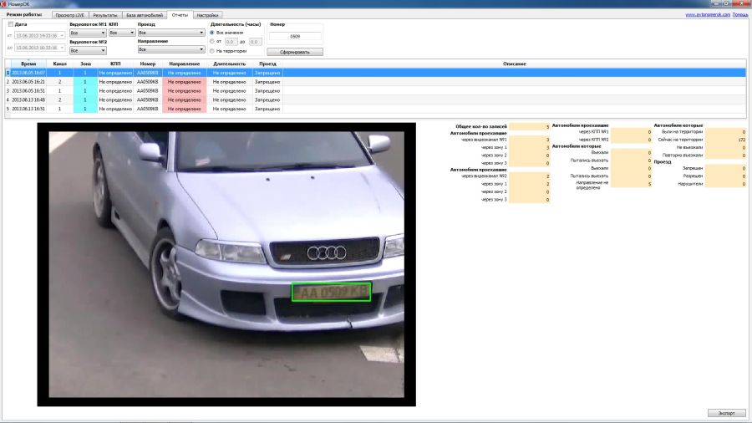Click the НомерОК app icon in title bar
752x423 pixels.
click(x=4, y=4)
